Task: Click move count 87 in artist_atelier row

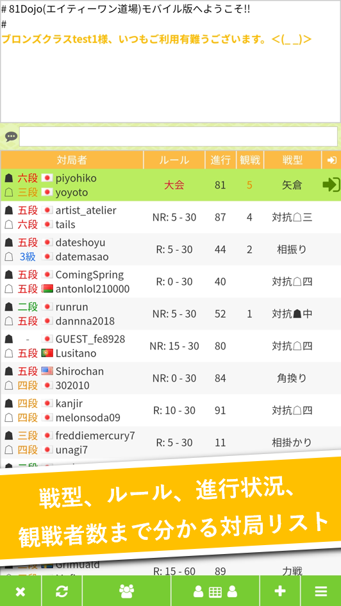Action: [220, 217]
